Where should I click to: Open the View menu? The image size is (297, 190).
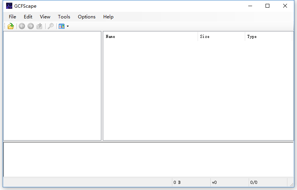pos(45,17)
